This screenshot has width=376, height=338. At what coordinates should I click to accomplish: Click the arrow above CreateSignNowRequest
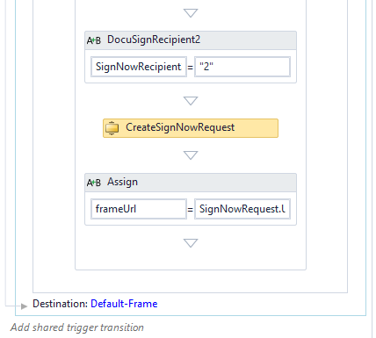click(x=191, y=101)
